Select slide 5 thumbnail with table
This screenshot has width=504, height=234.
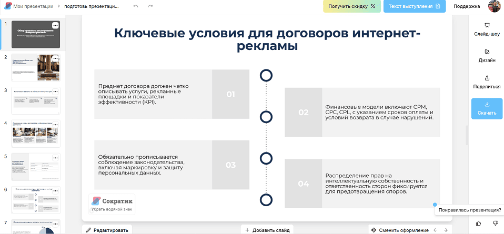click(x=36, y=167)
